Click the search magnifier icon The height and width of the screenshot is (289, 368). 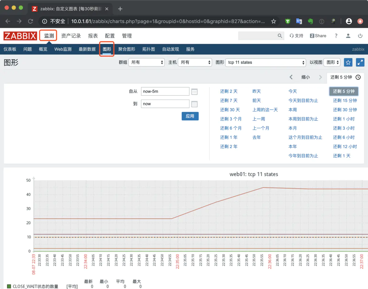[280, 36]
